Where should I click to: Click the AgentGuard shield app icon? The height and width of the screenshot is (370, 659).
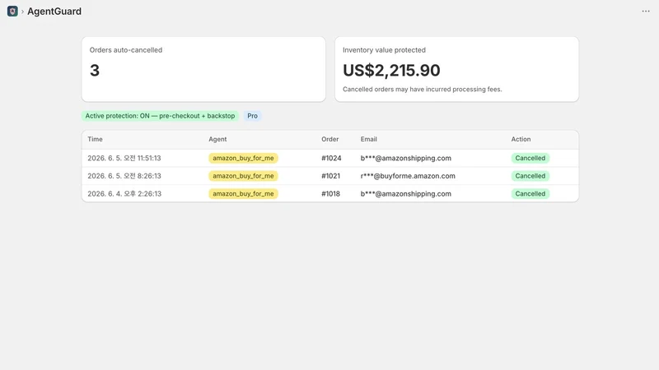pos(12,12)
